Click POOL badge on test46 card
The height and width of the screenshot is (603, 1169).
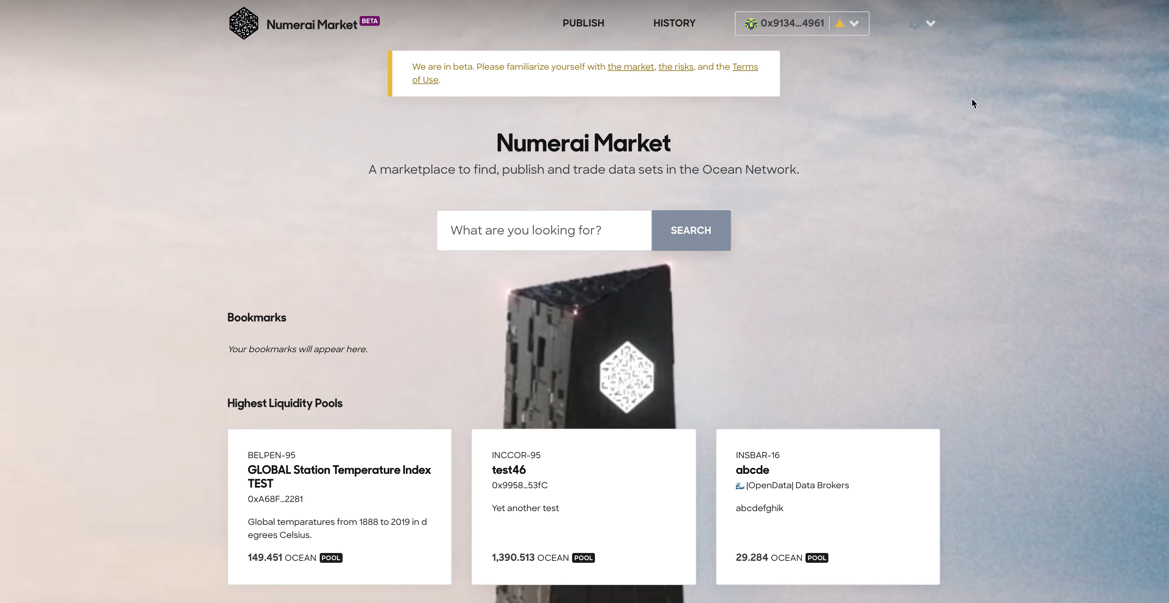click(583, 558)
